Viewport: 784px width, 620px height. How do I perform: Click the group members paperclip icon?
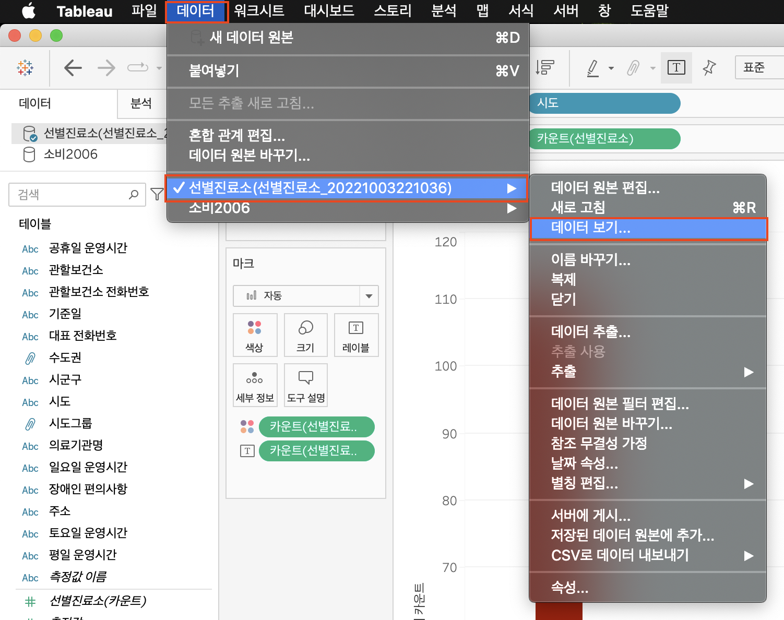pyautogui.click(x=633, y=68)
